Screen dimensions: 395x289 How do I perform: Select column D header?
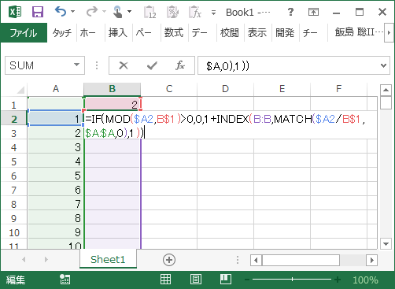tap(225, 89)
